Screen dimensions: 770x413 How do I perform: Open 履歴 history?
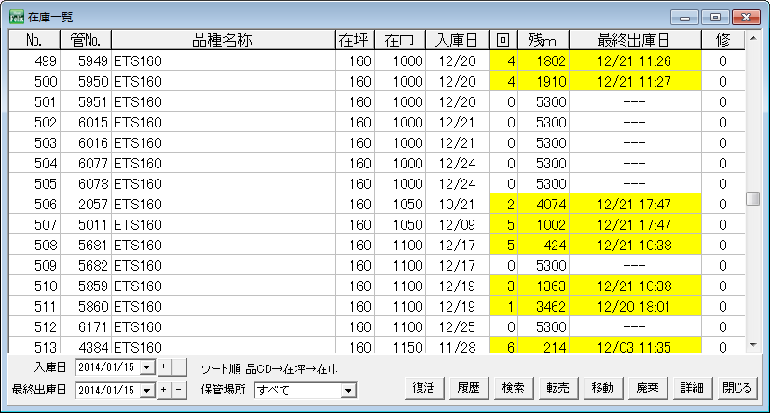tap(470, 388)
